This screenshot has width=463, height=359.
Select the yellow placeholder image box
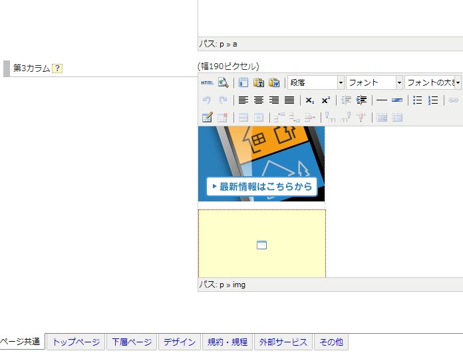click(x=262, y=244)
